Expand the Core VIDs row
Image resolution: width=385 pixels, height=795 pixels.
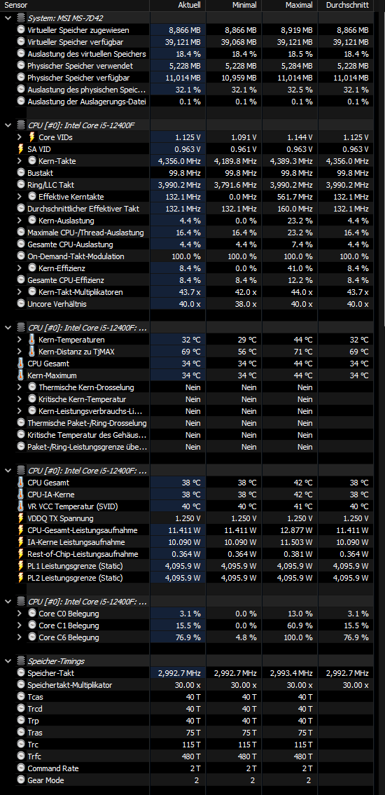[x=20, y=137]
